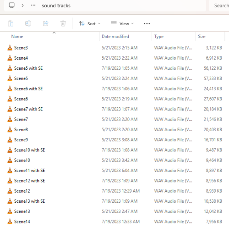This screenshot has height=233, width=229.
Task: Click the Rename icon in toolbar
Action: pyautogui.click(x=28, y=23)
